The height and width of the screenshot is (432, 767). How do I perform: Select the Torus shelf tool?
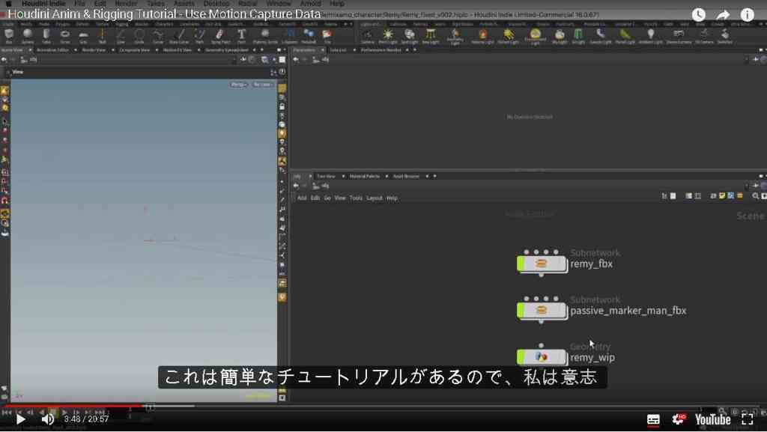65,34
